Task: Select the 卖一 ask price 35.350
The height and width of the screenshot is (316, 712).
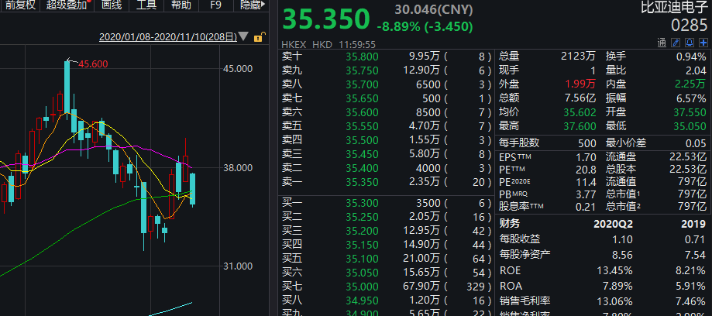Action: pos(362,182)
